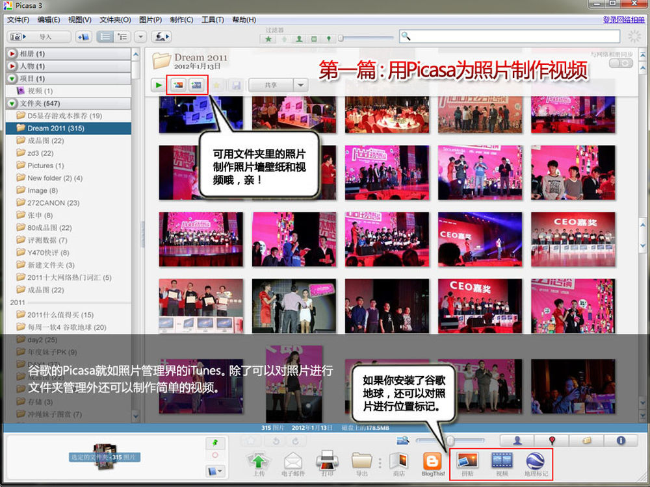This screenshot has height=487, width=650.
Task: Click the star icon beside the save icon
Action: point(216,85)
